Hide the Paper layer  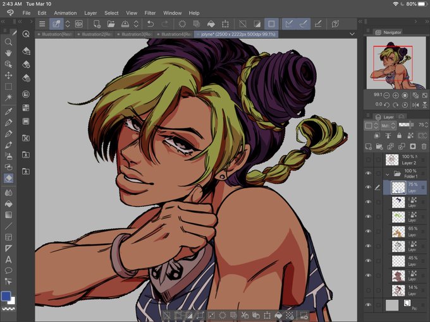click(368, 305)
